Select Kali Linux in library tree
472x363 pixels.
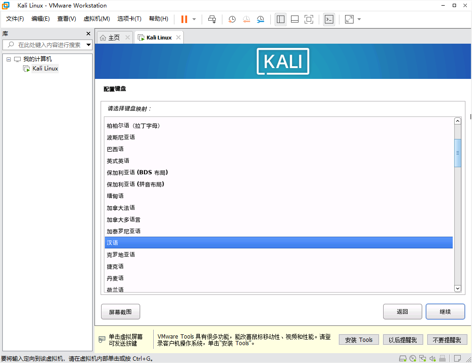[x=45, y=69]
